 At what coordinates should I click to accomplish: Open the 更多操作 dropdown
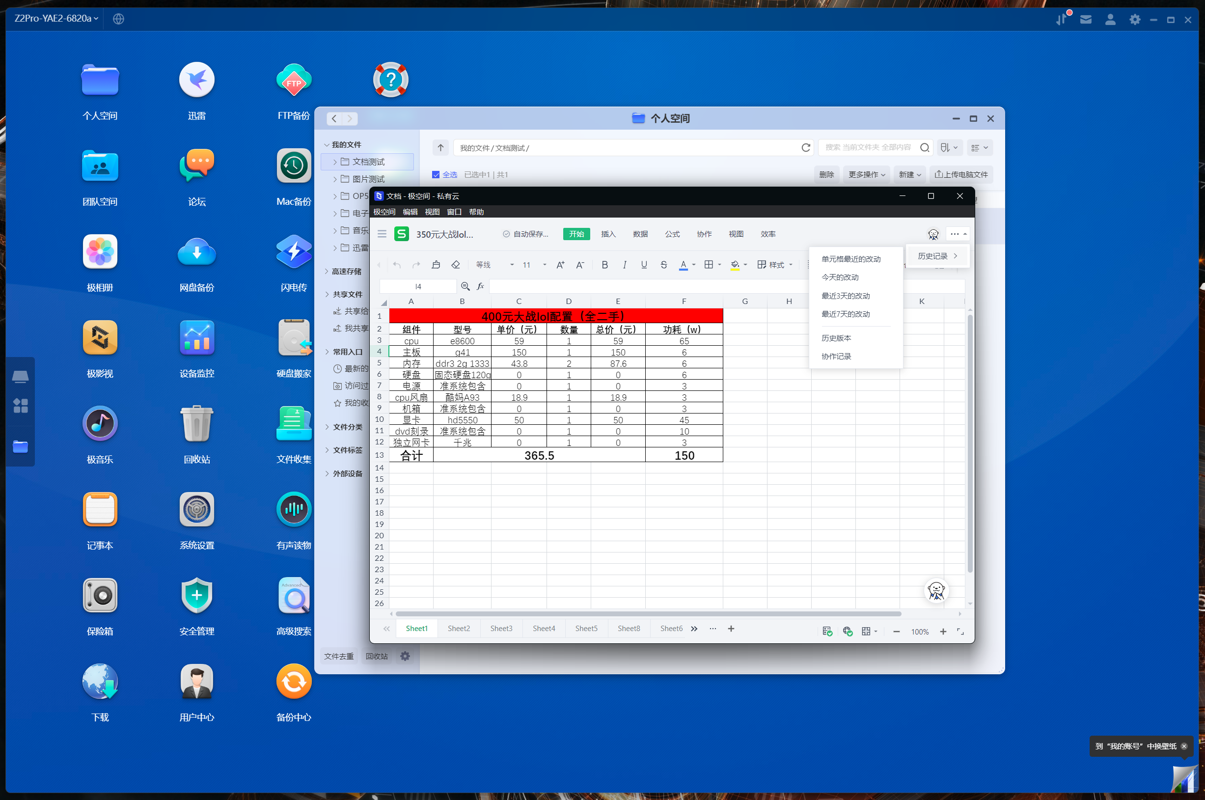click(866, 175)
